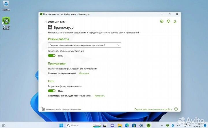Open File Explorer from the taskbar
The width and height of the screenshot is (208, 128).
pyautogui.click(x=120, y=125)
